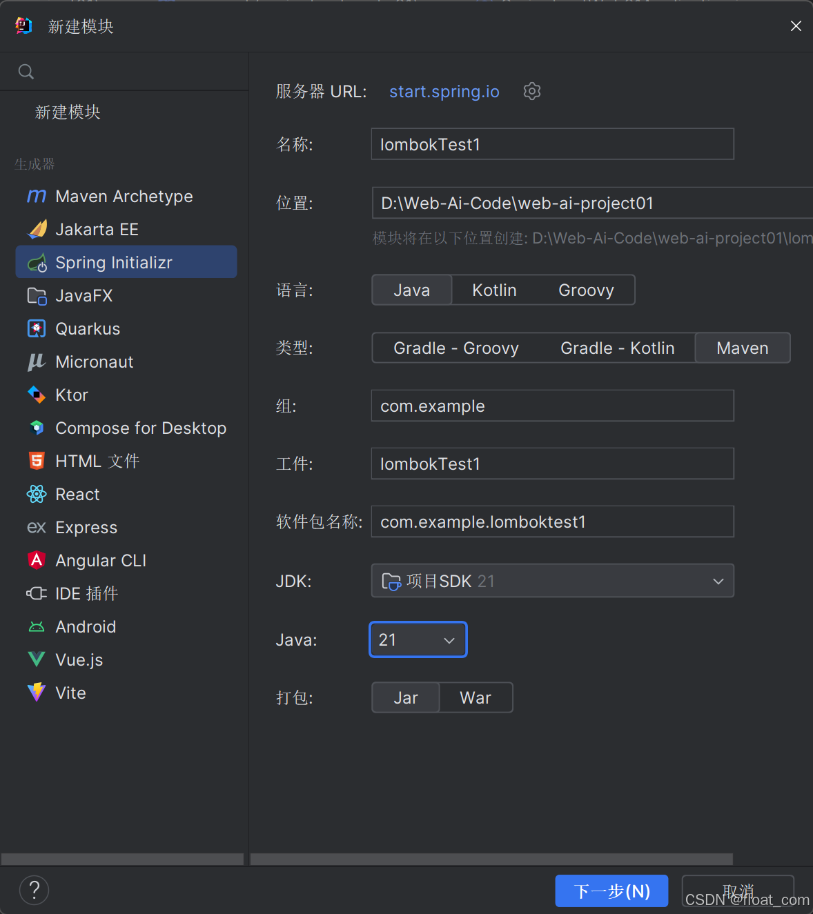This screenshot has height=914, width=813.
Task: Click the Maven Archetype icon
Action: click(x=37, y=197)
